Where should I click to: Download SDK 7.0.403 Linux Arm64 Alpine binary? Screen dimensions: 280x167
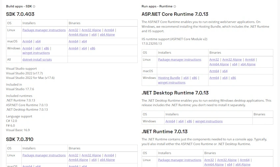pos(78,35)
